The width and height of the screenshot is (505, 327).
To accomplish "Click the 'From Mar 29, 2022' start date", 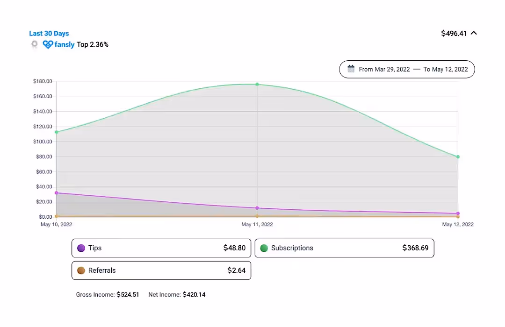I will (384, 69).
